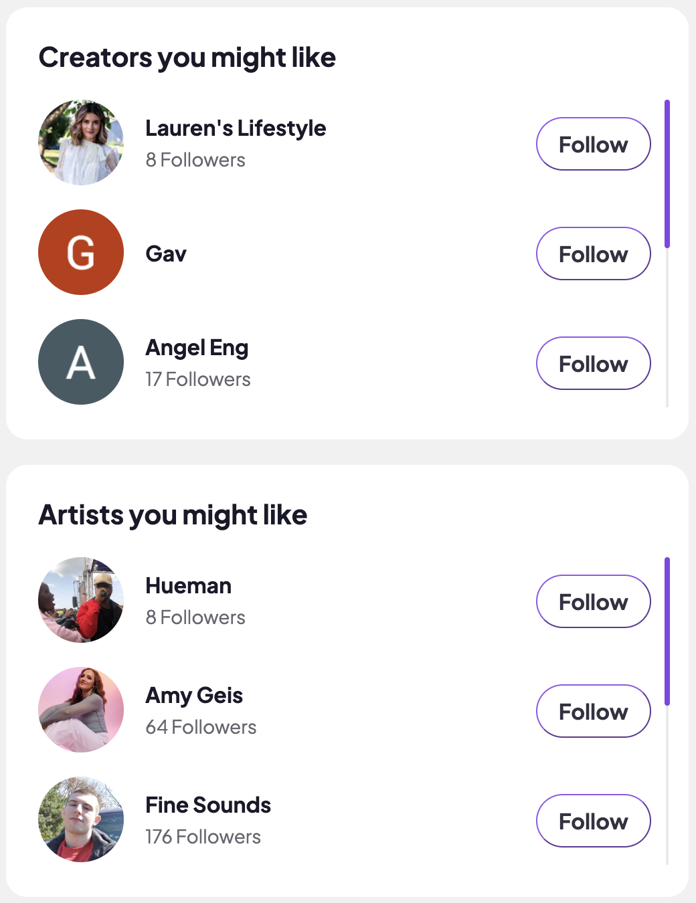Hit Follow for Amy Geis
This screenshot has height=903, width=696.
coord(593,711)
